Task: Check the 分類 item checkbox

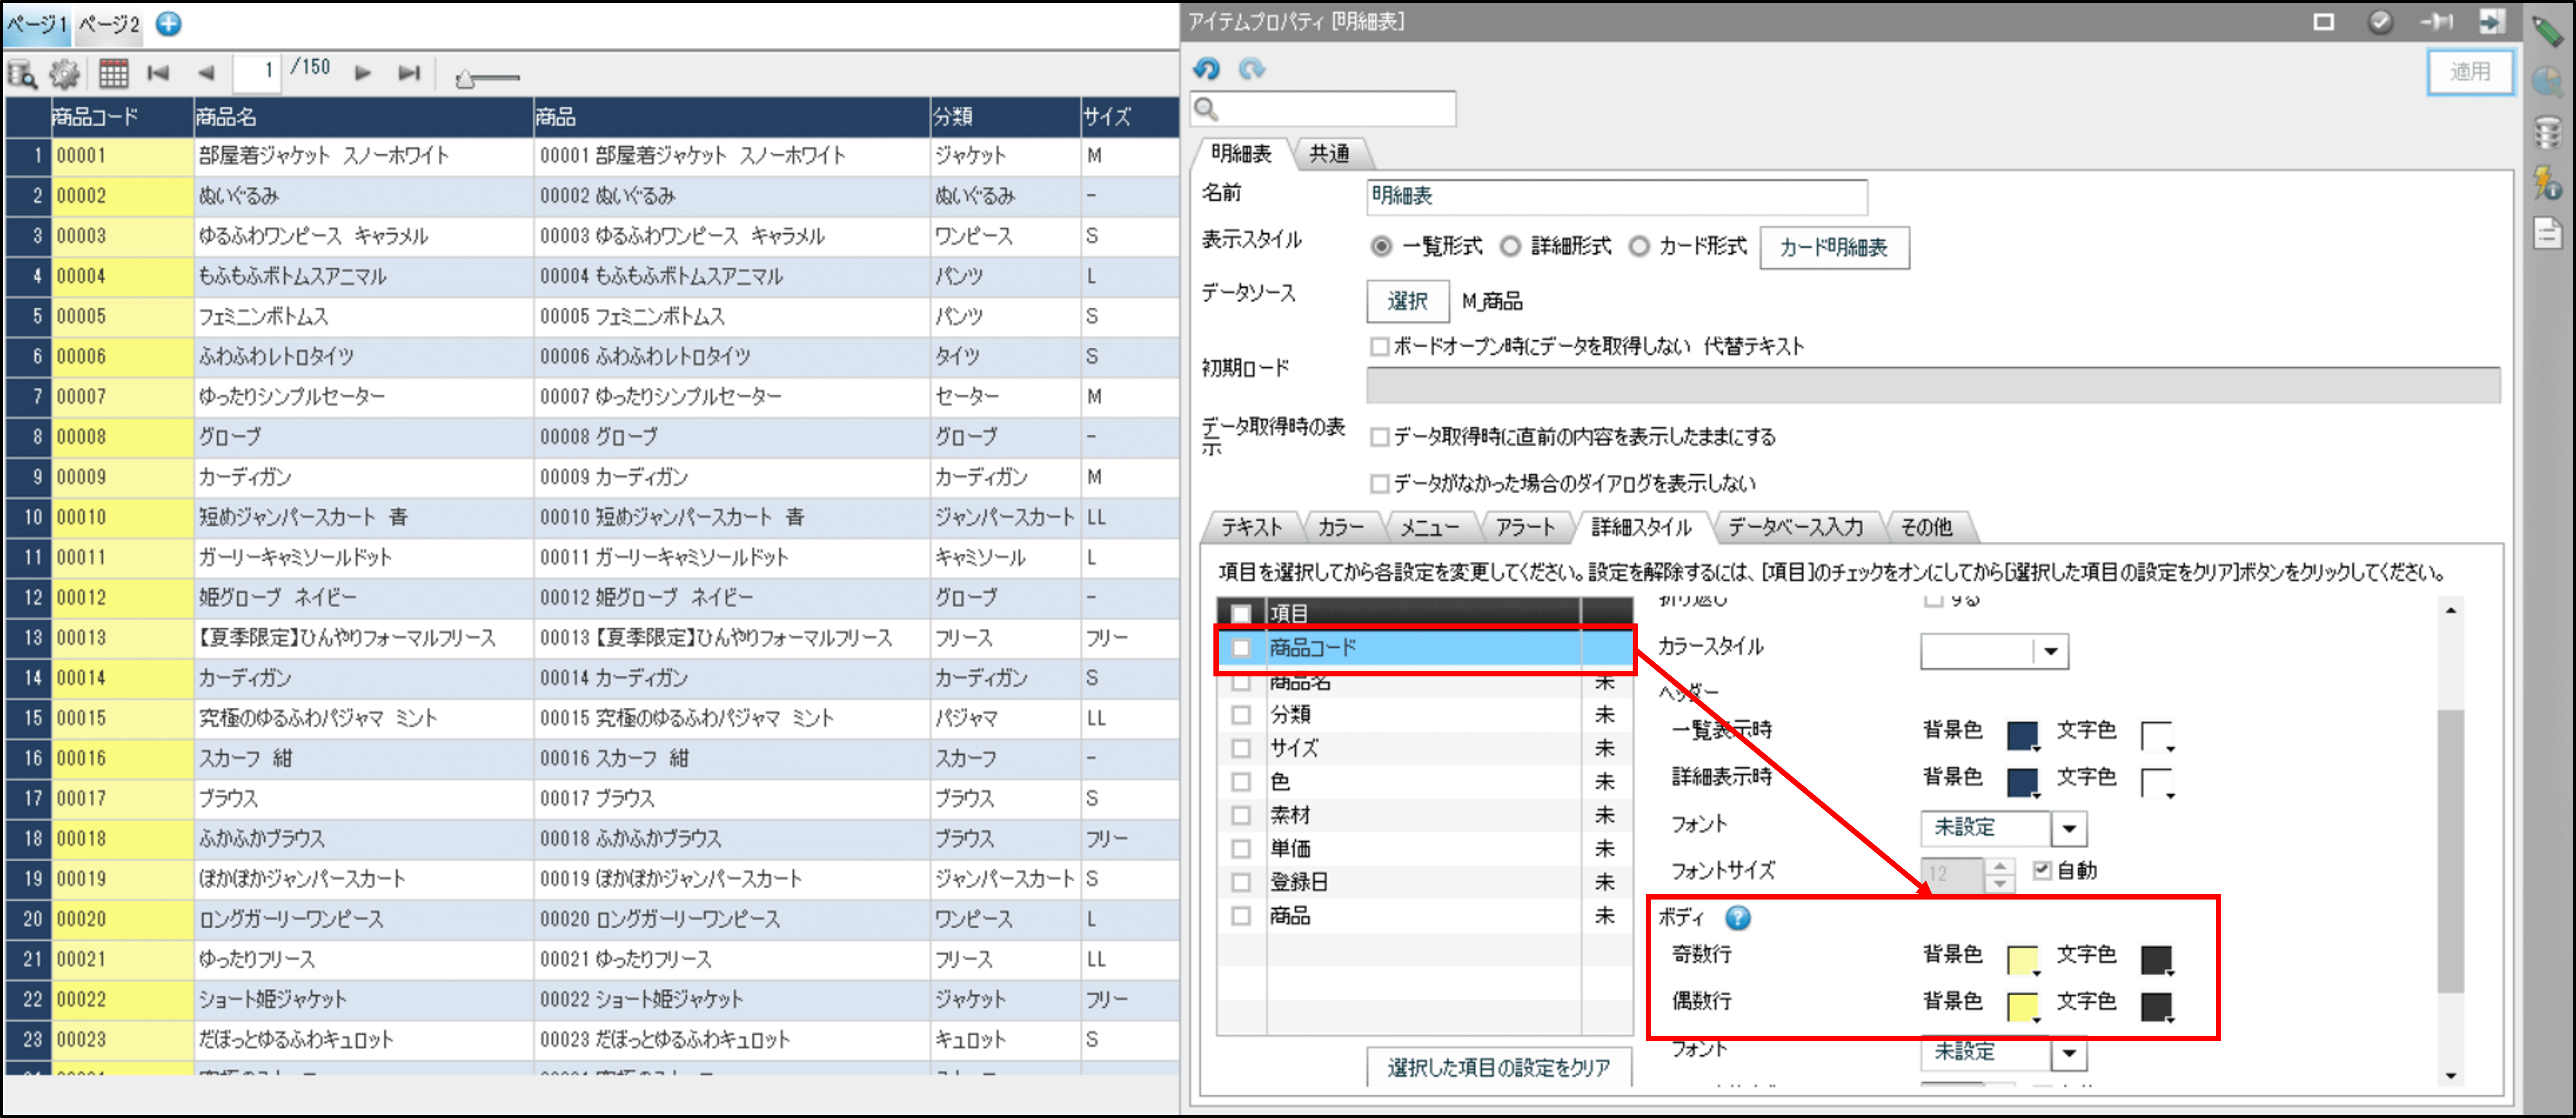Action: point(1241,715)
